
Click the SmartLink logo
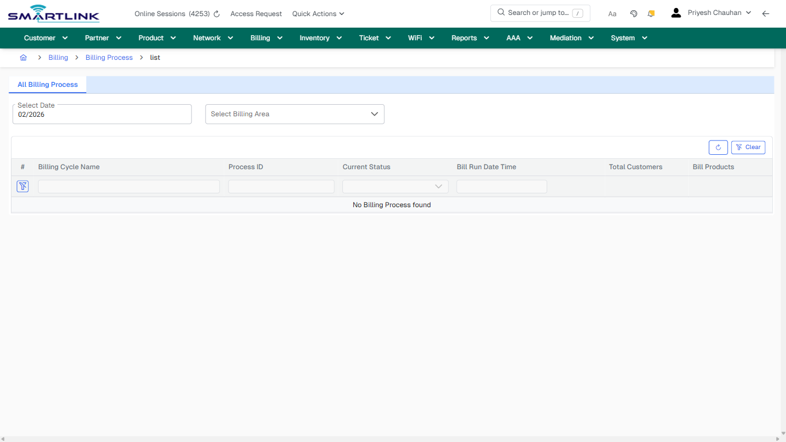(53, 13)
